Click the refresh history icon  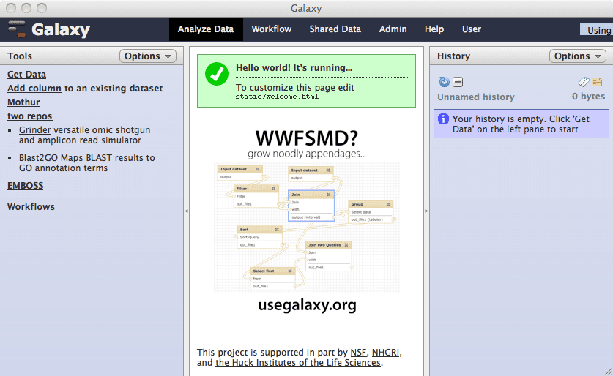pyautogui.click(x=444, y=83)
